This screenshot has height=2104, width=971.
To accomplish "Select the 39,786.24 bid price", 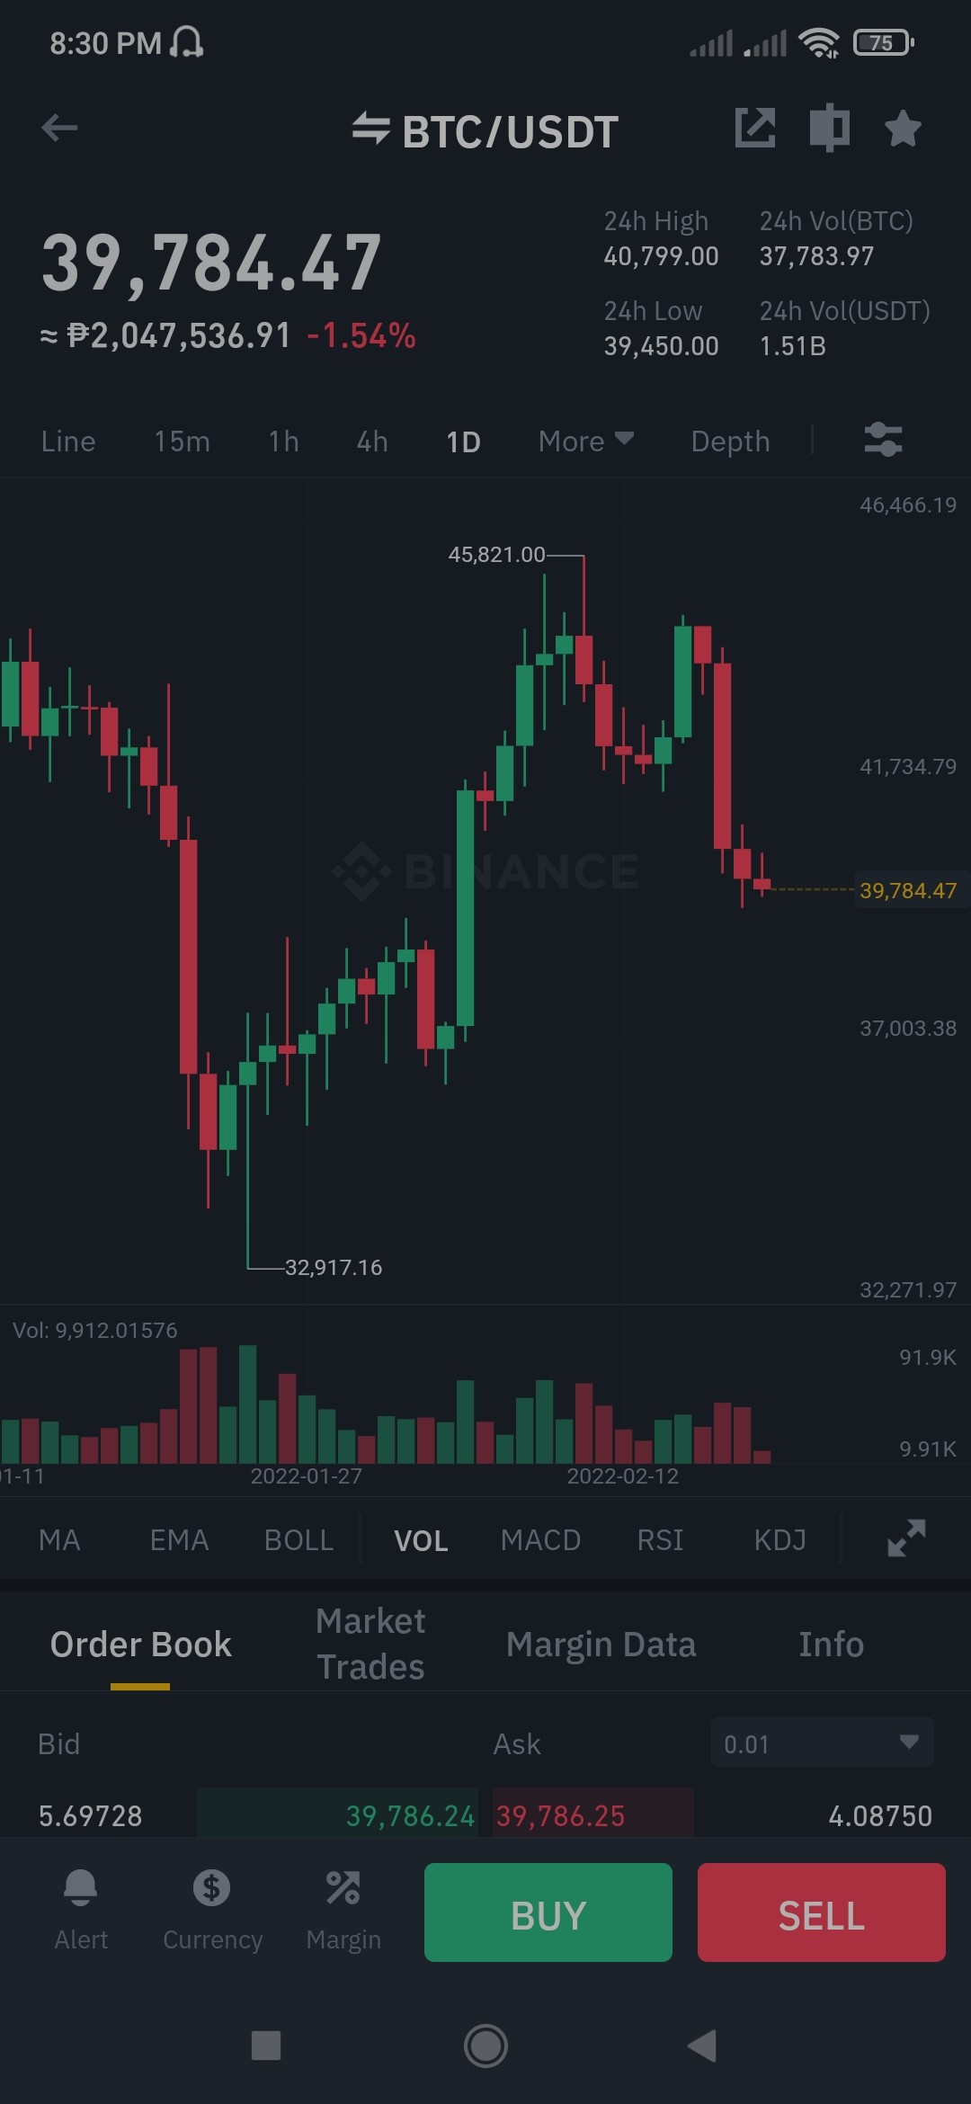I will point(410,1816).
